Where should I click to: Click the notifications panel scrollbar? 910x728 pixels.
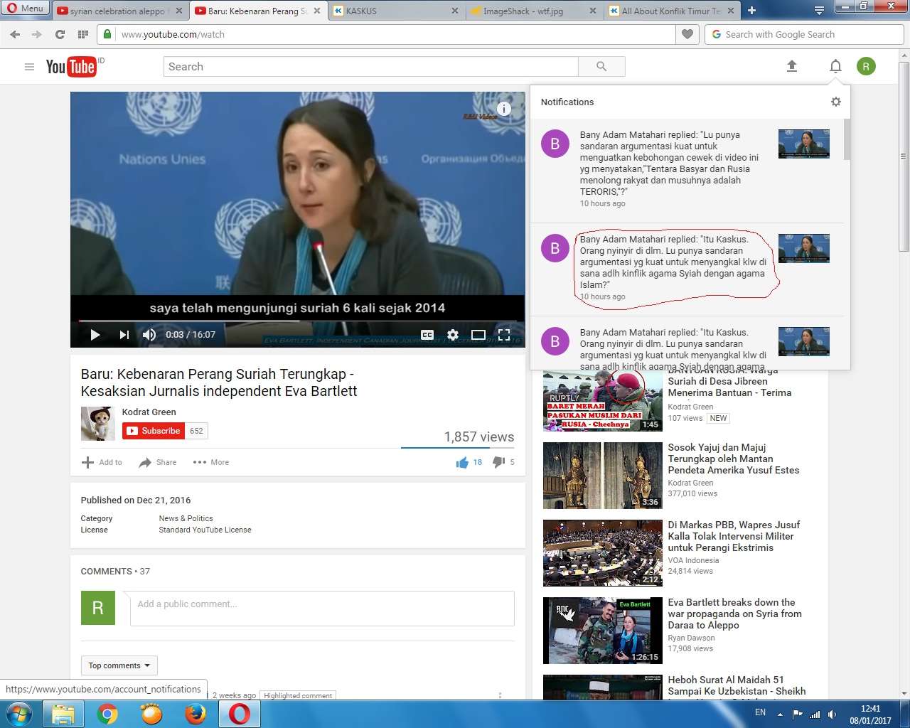tap(847, 139)
